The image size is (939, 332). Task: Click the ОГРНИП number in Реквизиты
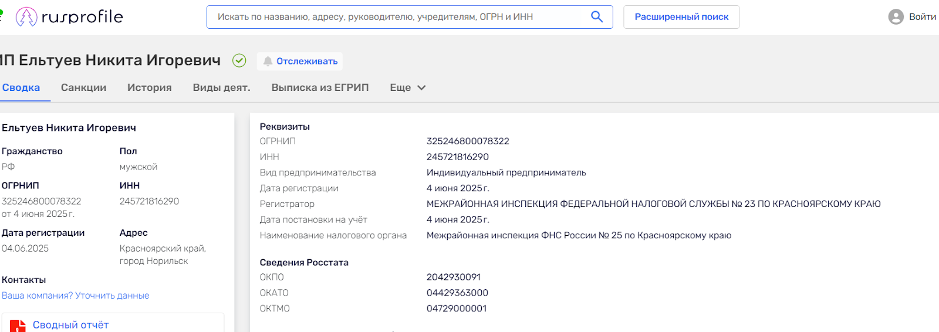pyautogui.click(x=468, y=141)
